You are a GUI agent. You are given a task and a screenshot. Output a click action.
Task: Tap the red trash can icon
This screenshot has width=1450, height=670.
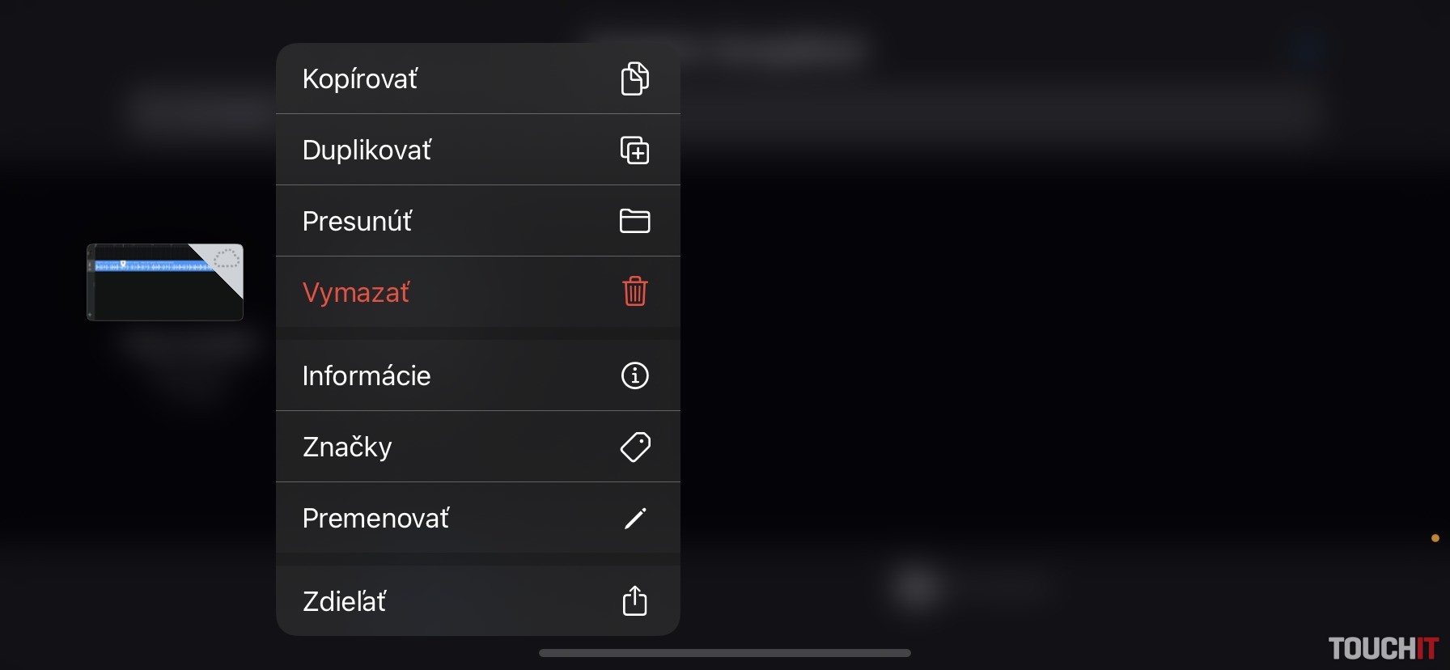coord(635,291)
